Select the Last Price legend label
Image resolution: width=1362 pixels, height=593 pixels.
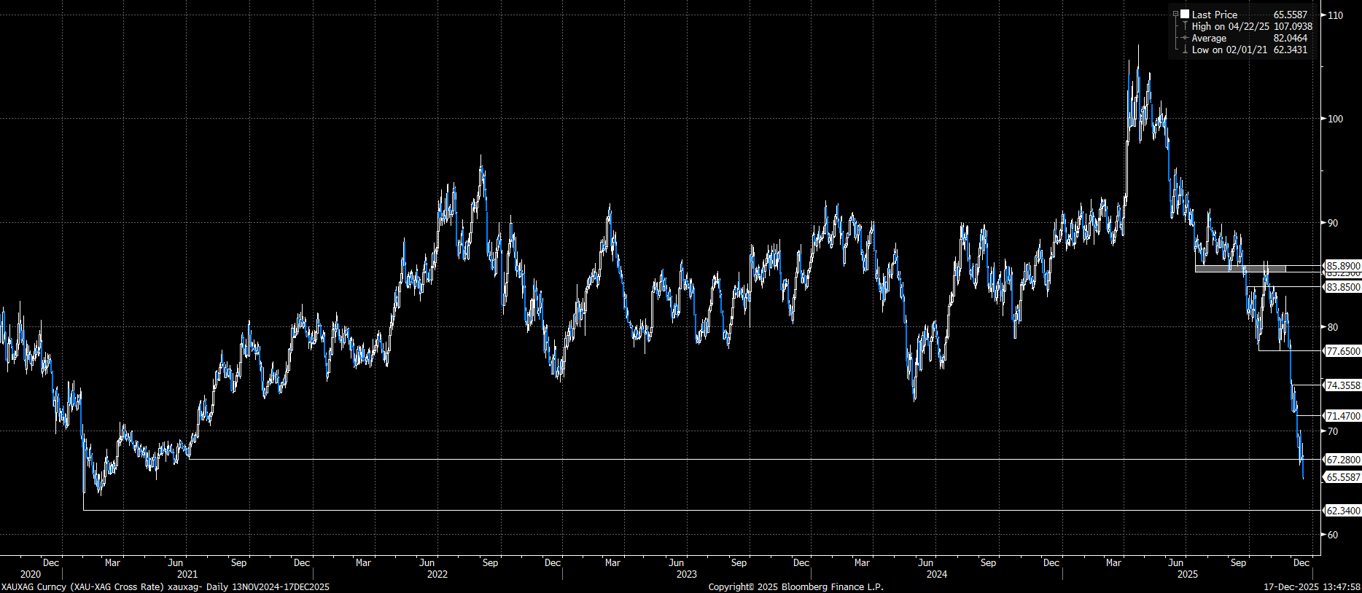1214,15
